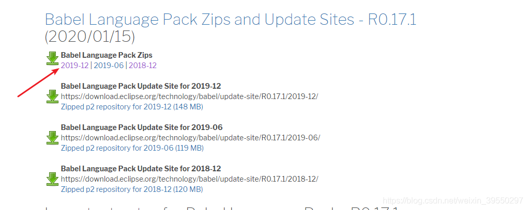
Task: Click the update-site URL ending in R0.17.1/2018-12/
Action: [x=189, y=179]
